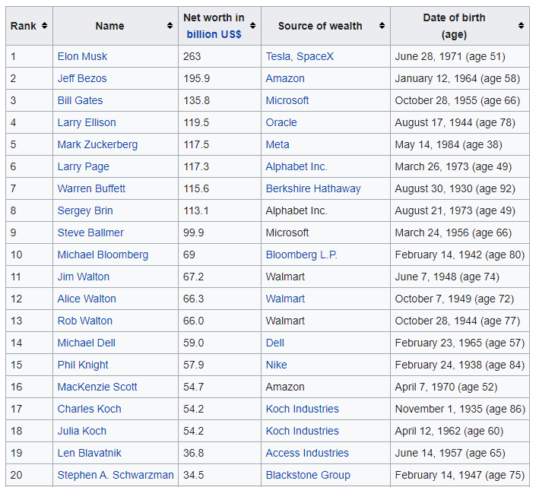Sort by Source of wealth arrows
The image size is (539, 487).
pos(382,26)
